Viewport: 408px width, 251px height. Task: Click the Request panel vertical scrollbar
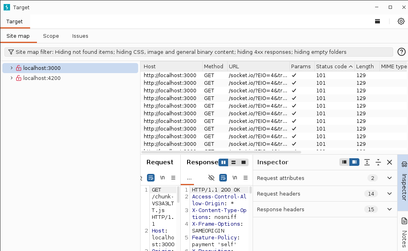pyautogui.click(x=178, y=194)
